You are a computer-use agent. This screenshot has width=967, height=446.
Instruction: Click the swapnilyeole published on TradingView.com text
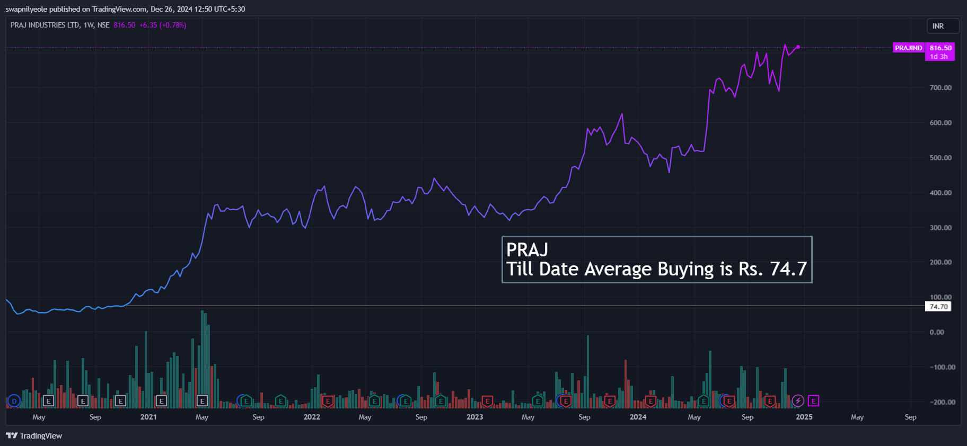click(125, 9)
